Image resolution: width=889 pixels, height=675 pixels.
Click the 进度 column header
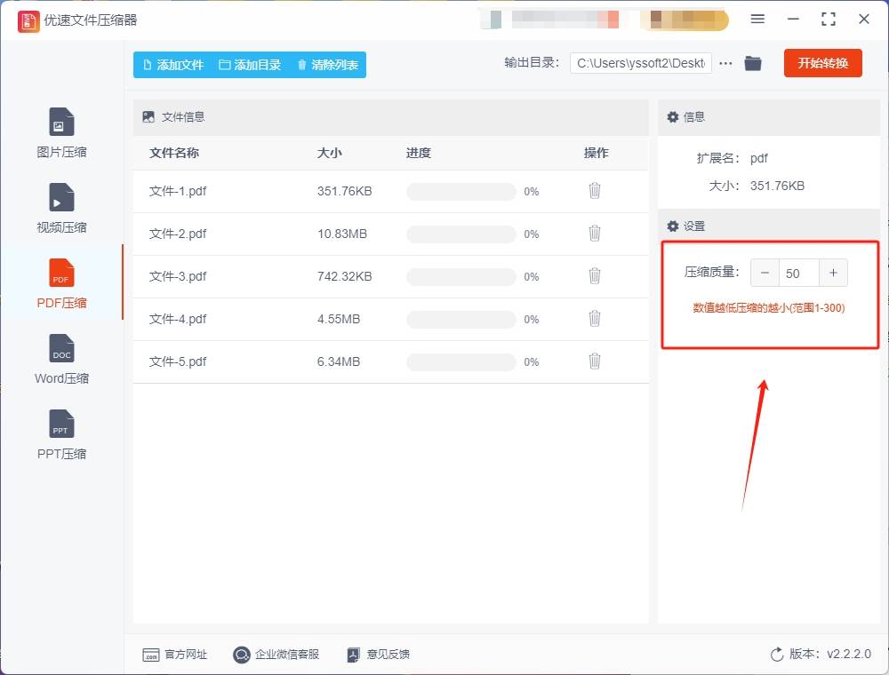(x=419, y=153)
